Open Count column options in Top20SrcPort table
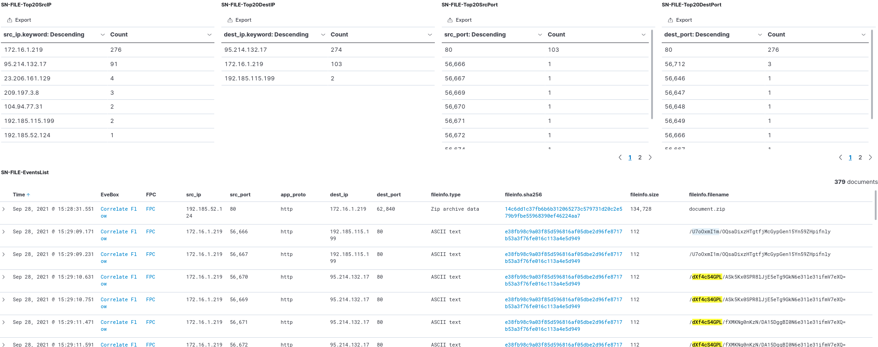The width and height of the screenshot is (878, 347). (x=643, y=35)
